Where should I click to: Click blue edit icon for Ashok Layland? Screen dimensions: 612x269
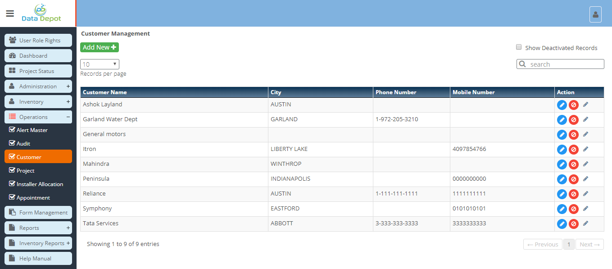point(562,105)
